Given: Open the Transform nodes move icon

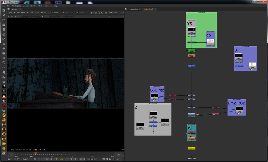Looking at the screenshot, I should [4, 48].
